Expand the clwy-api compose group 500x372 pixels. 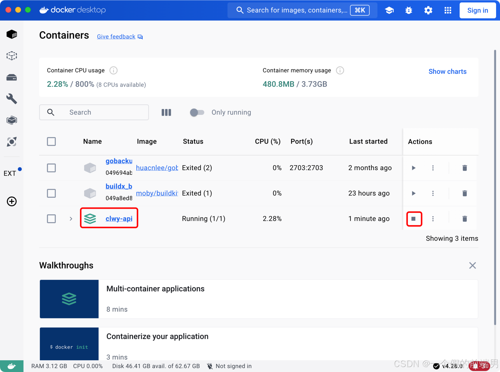[x=71, y=219]
